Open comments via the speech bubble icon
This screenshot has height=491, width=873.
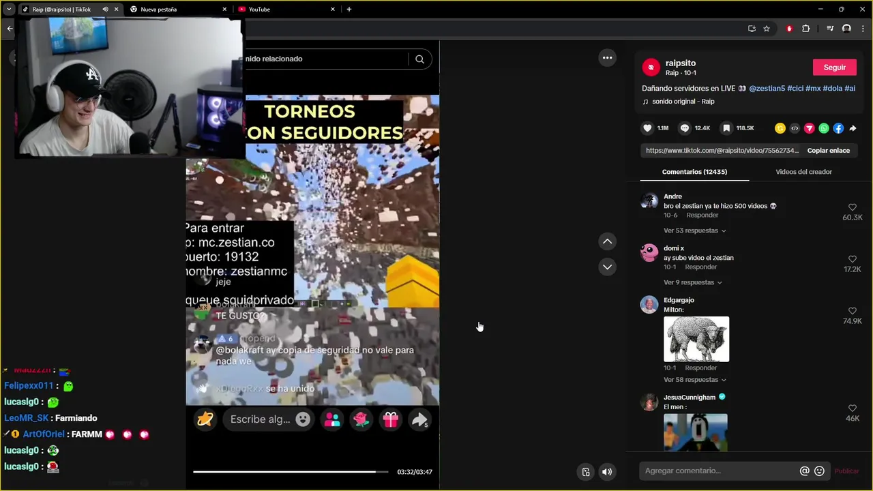685,128
